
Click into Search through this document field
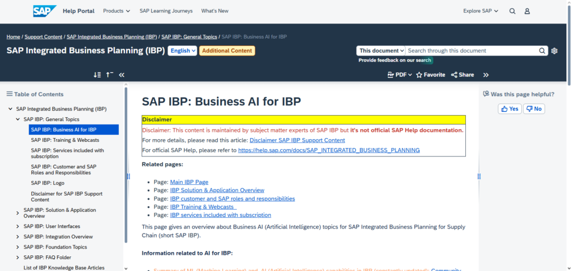(x=471, y=51)
